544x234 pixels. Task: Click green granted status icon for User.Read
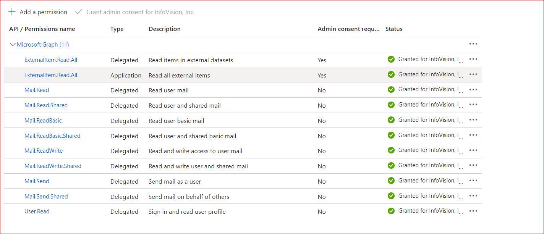click(x=391, y=211)
